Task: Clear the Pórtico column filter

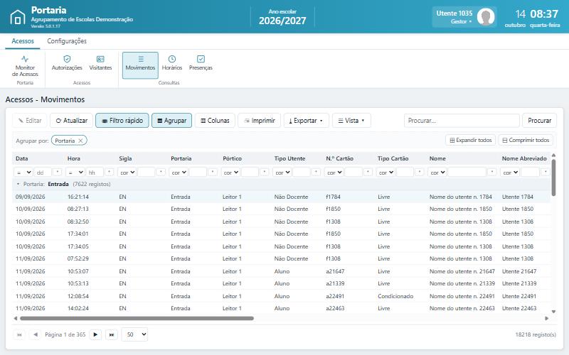Action: (x=265, y=173)
